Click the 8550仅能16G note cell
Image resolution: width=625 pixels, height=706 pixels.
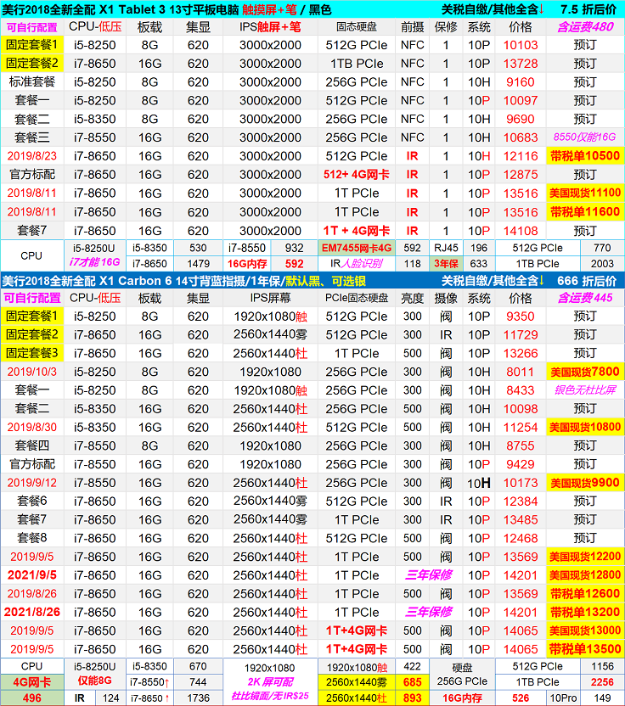(585, 137)
